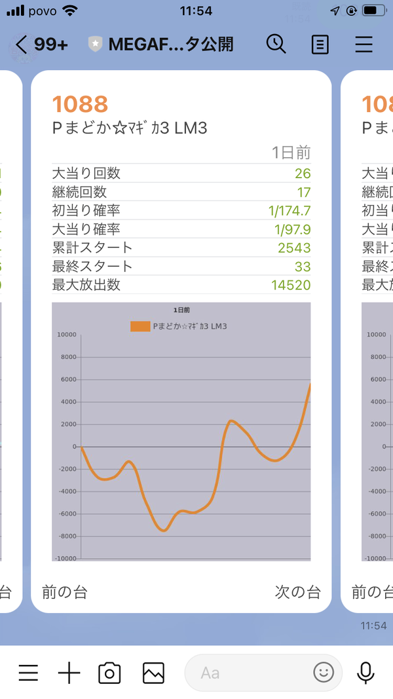The height and width of the screenshot is (699, 393).
Task: Open the camera icon
Action: point(109,673)
